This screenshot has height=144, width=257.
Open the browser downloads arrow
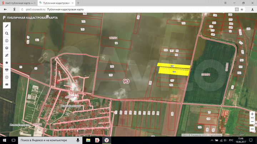coord(252,10)
